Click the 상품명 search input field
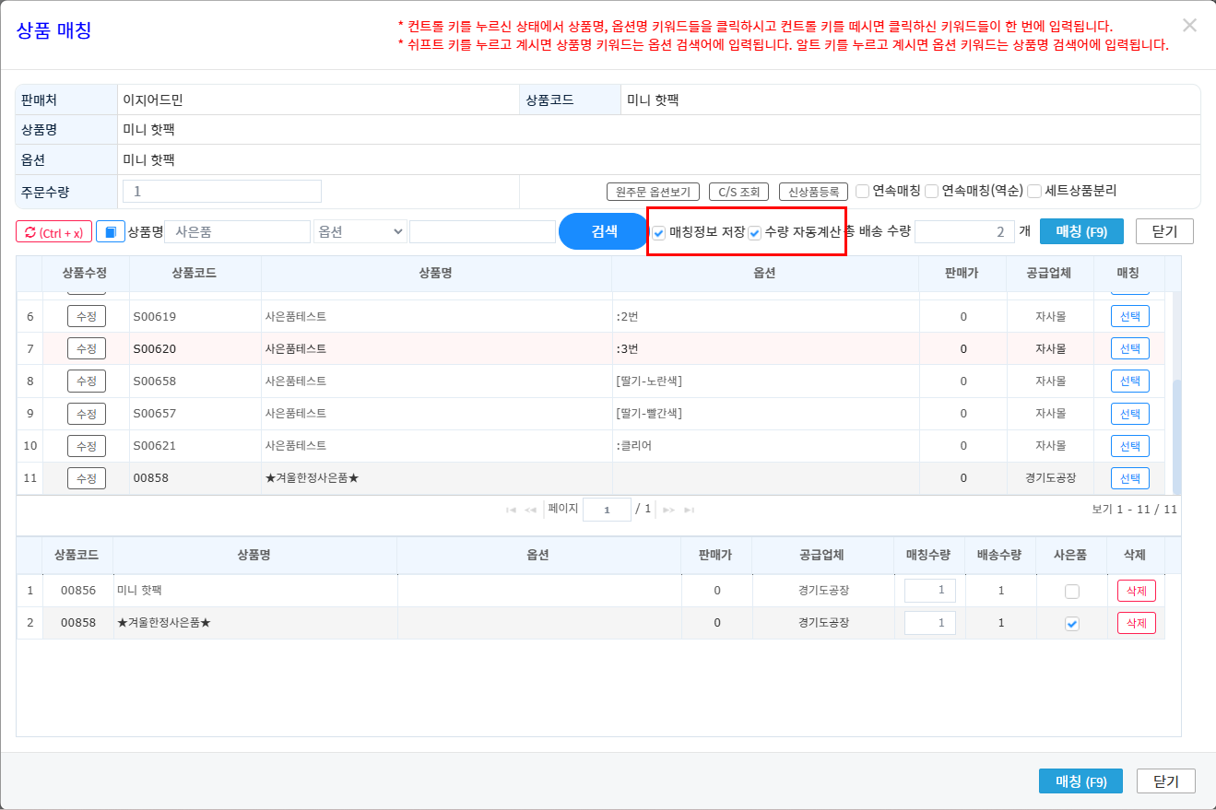 (238, 232)
